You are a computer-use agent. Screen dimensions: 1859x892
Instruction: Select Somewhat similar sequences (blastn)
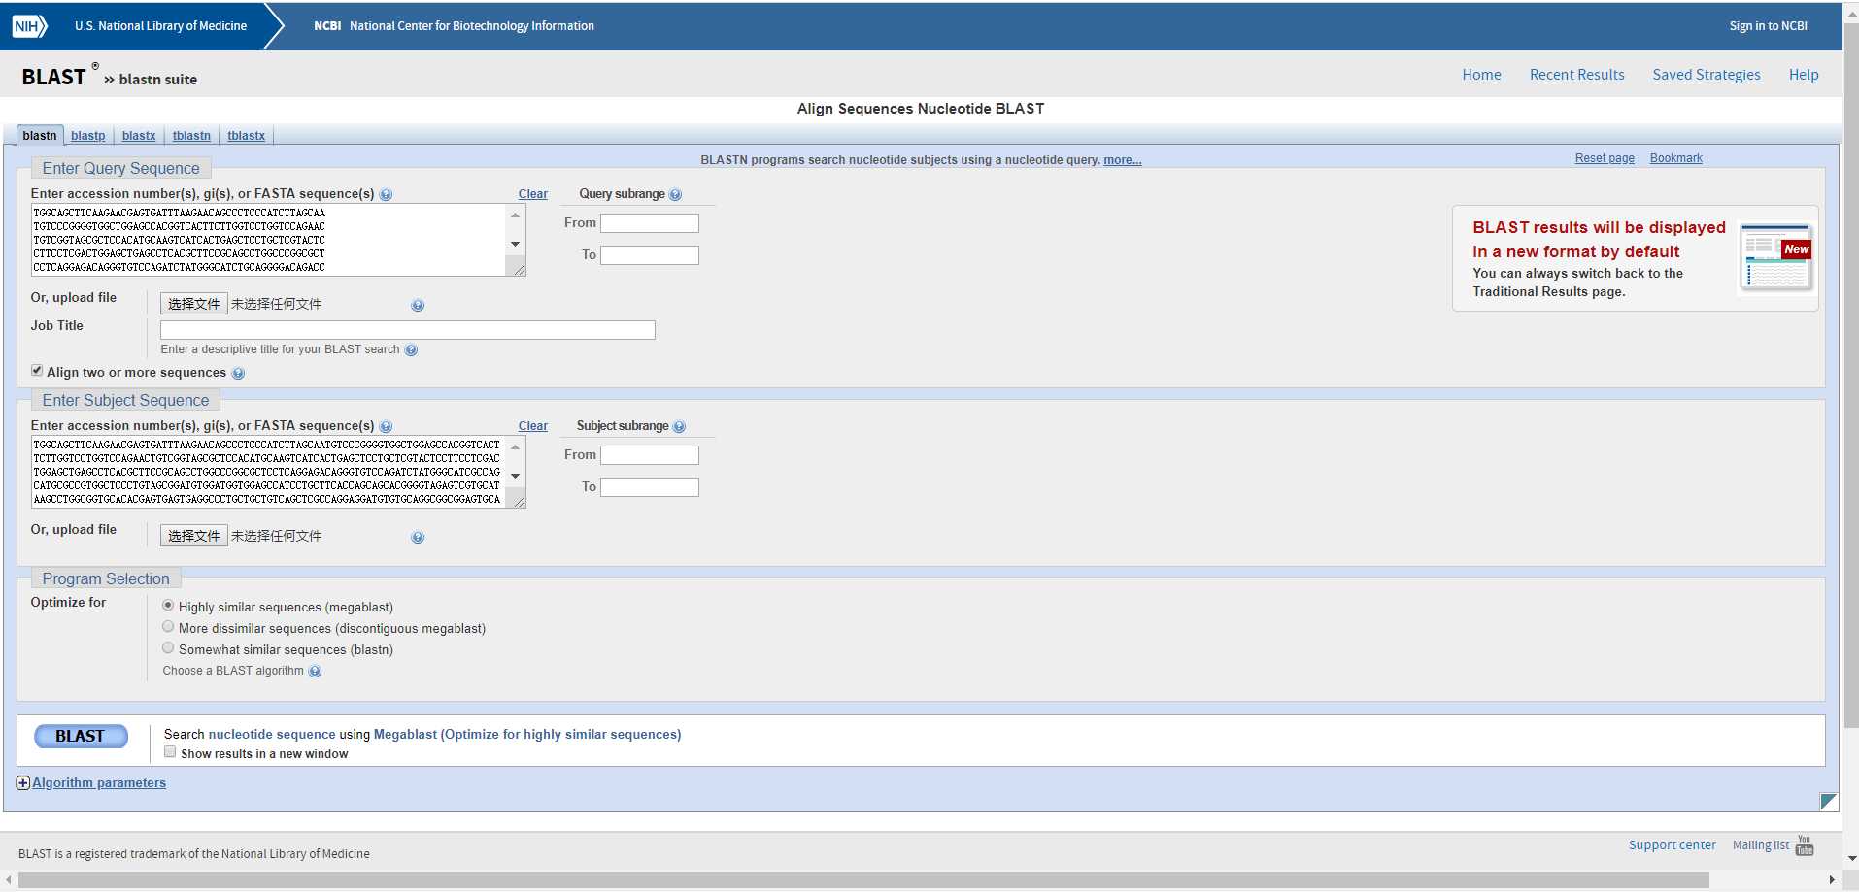click(168, 648)
